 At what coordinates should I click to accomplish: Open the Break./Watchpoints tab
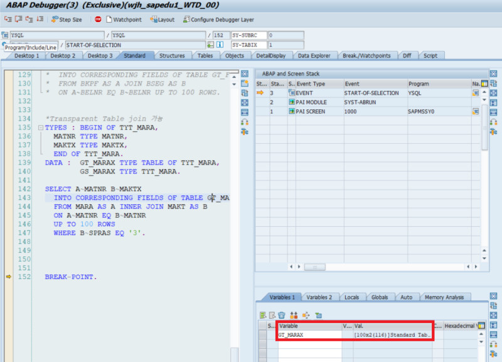point(368,55)
